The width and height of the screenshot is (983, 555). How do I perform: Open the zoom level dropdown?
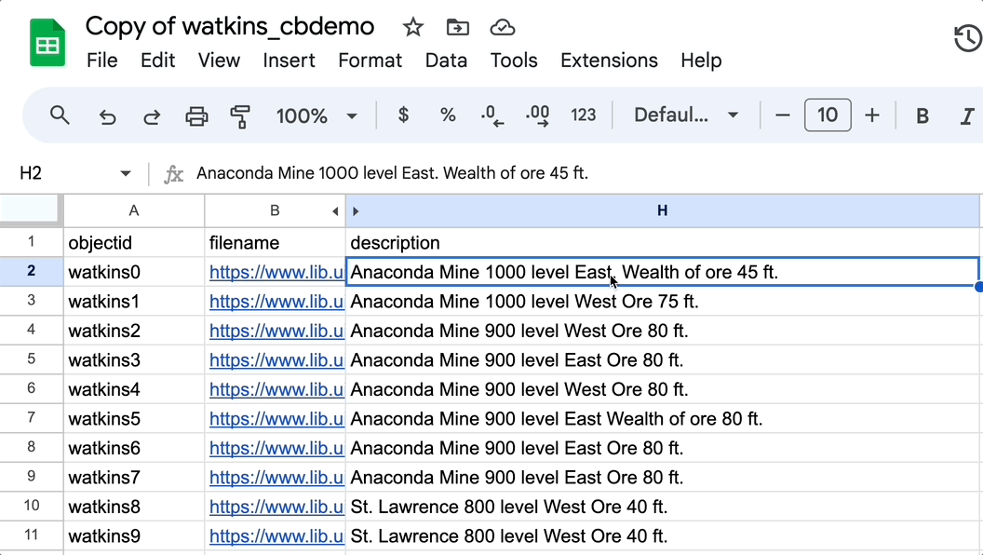point(316,115)
